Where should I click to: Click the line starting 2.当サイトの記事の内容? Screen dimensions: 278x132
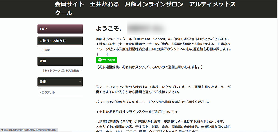pos(163,127)
